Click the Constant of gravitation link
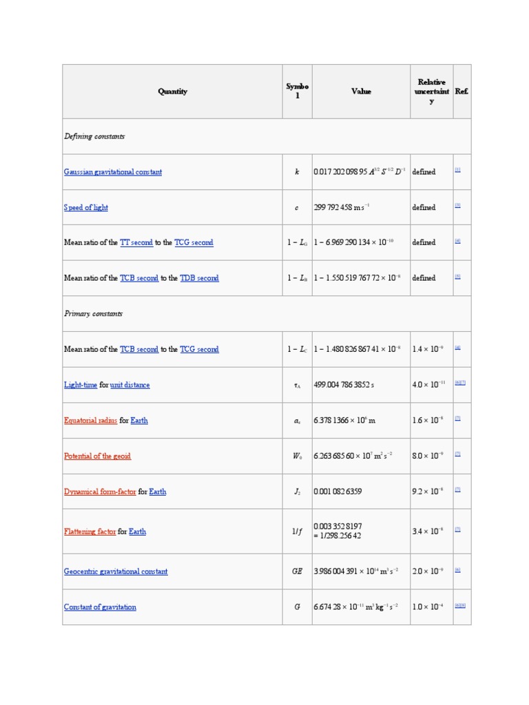 (x=100, y=607)
